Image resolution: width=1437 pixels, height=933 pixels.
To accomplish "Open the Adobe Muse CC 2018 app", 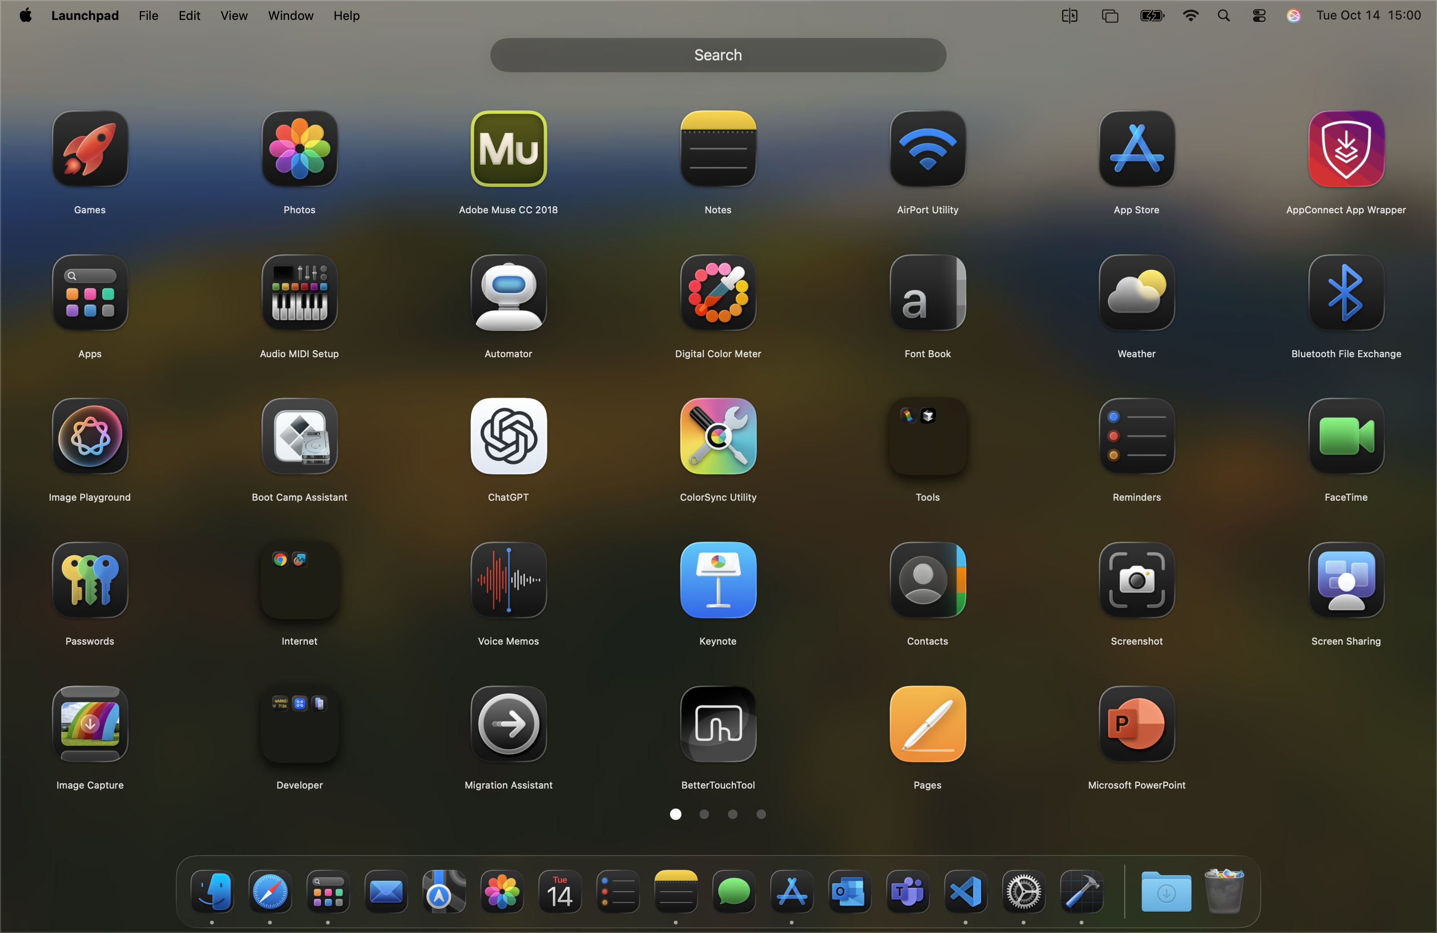I will click(508, 149).
